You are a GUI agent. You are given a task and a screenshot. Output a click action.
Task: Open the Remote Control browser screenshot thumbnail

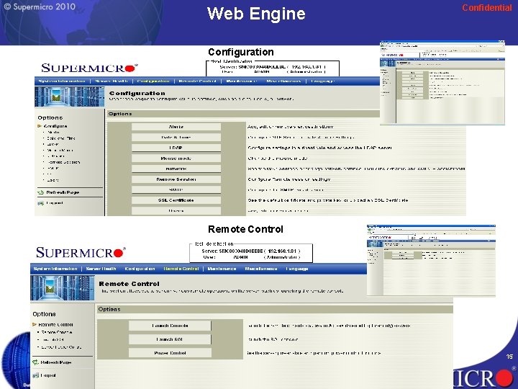(x=431, y=260)
